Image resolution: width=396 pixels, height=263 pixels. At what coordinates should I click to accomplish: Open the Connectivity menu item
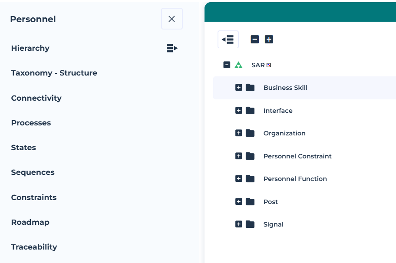click(36, 98)
